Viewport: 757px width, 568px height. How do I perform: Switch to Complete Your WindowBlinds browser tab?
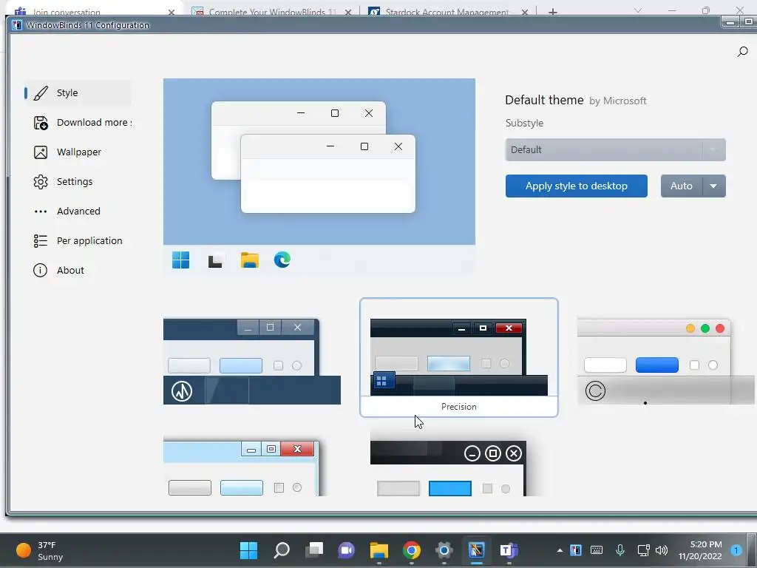tap(272, 10)
